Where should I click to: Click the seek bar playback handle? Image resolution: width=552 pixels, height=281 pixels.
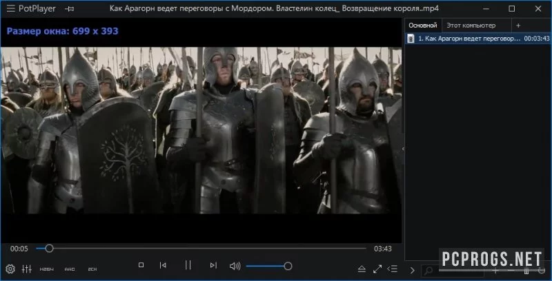(x=49, y=249)
